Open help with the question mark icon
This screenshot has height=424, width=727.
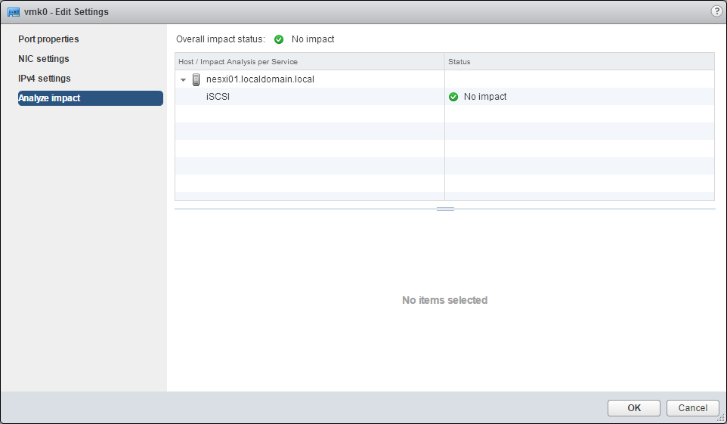pyautogui.click(x=716, y=11)
